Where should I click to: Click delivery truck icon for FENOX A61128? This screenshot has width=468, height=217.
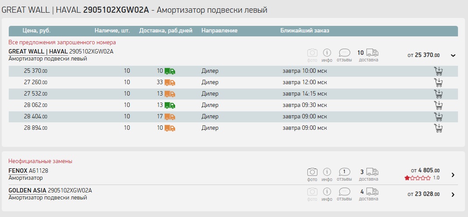tap(372, 172)
